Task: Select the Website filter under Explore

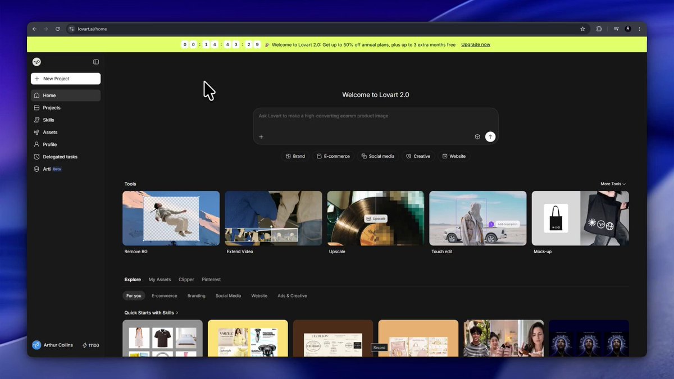Action: (259, 296)
